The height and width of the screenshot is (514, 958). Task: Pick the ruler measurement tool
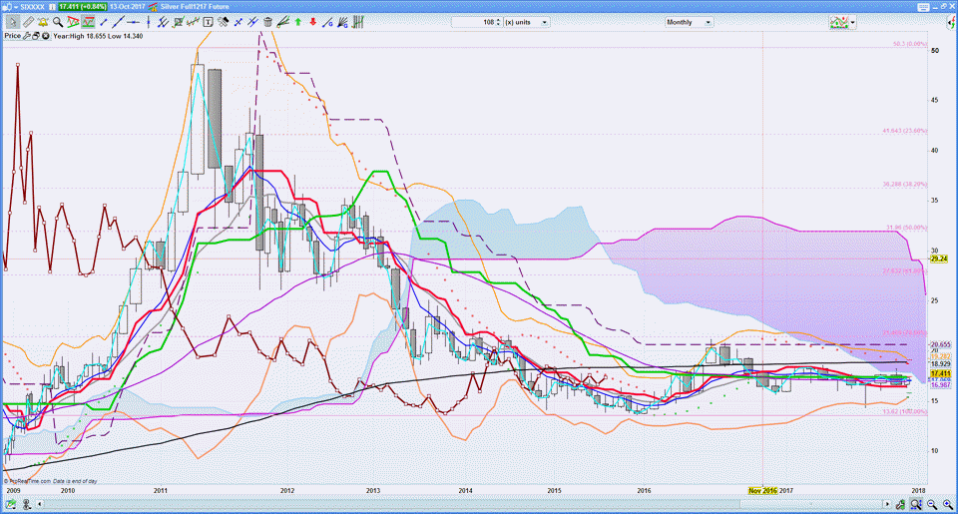28,21
